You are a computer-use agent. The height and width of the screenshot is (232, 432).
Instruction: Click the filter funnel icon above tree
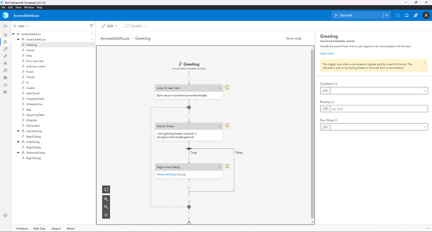(91, 26)
